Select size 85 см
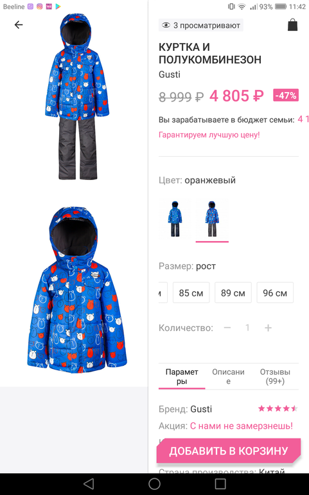This screenshot has width=309, height=495. (x=191, y=292)
